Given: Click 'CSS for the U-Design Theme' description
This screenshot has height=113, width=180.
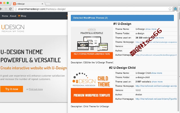Looking at the screenshot, I should [98, 62].
